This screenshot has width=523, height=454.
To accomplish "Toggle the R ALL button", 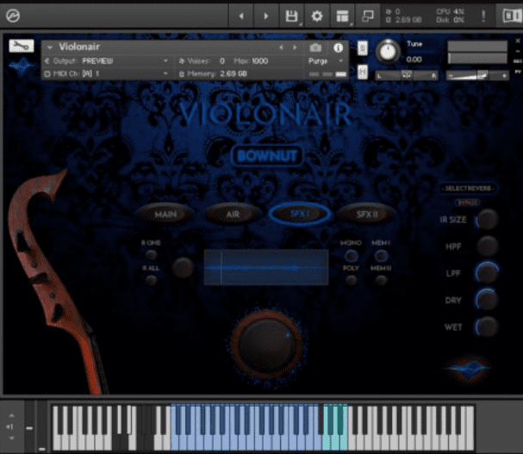I will pyautogui.click(x=152, y=280).
